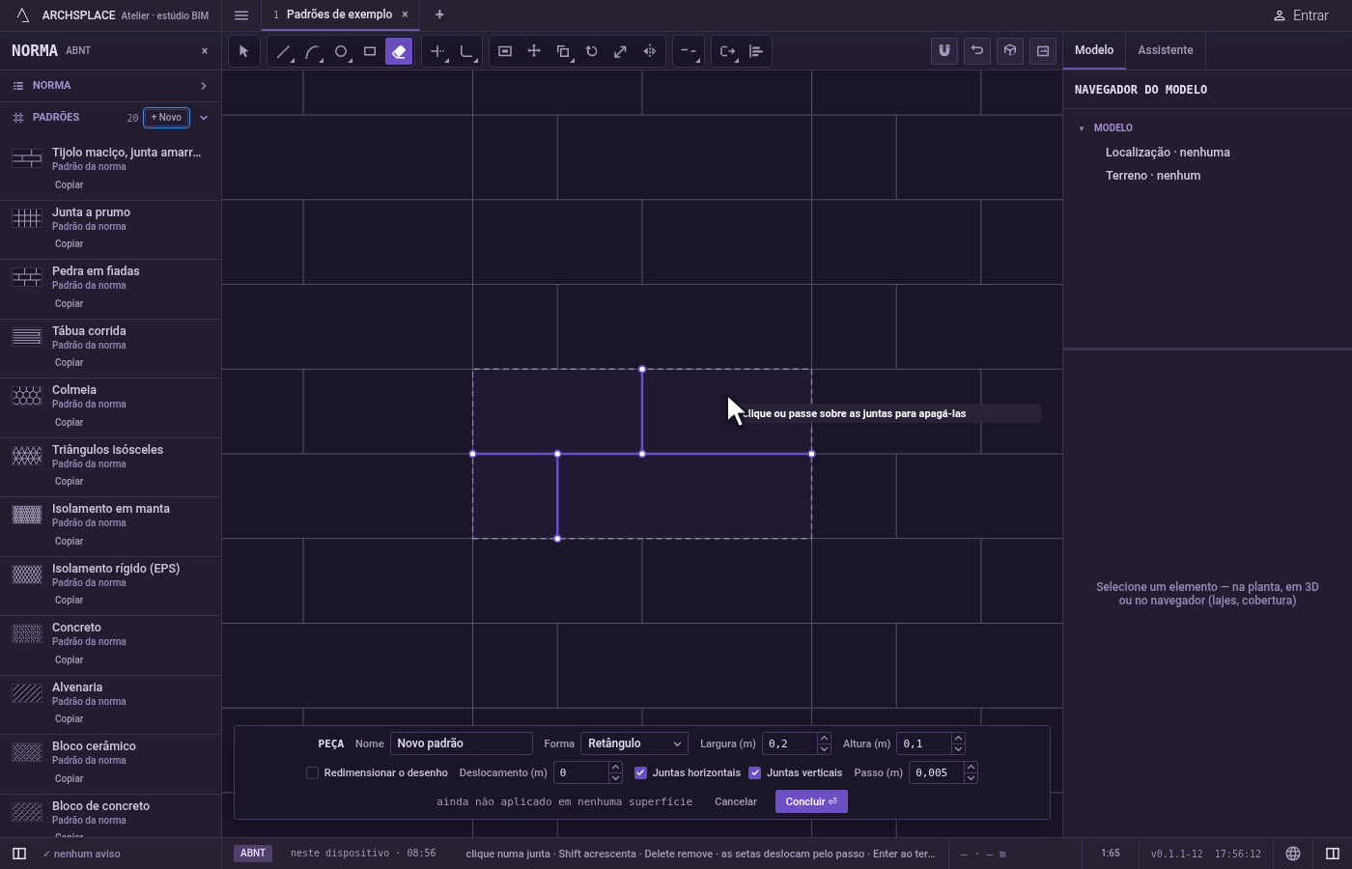Click the Cancelar button

[736, 801]
